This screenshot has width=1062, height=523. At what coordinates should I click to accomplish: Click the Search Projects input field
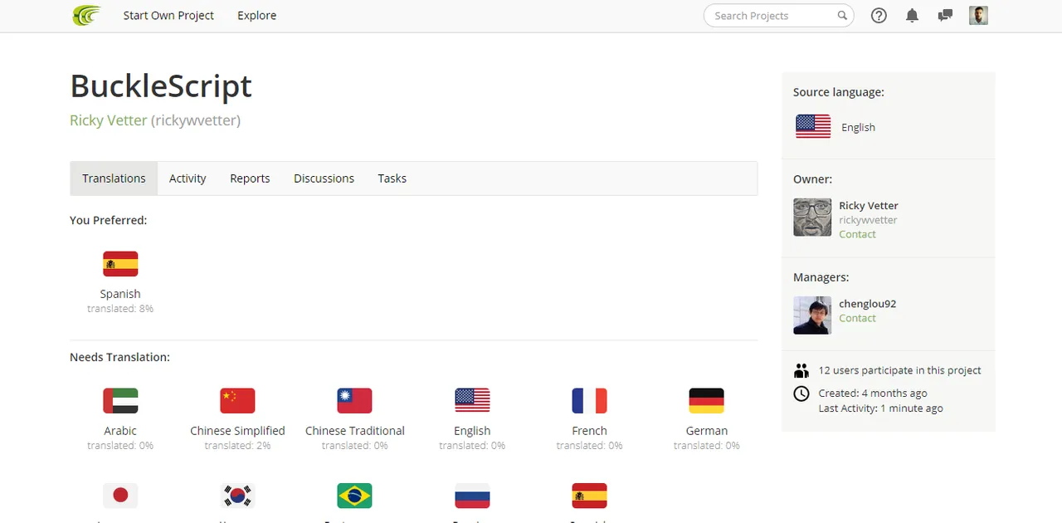pyautogui.click(x=772, y=16)
